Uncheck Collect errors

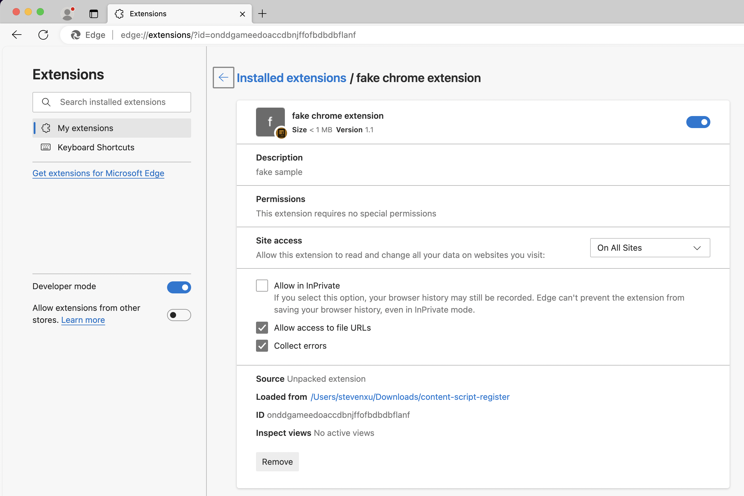[262, 345]
